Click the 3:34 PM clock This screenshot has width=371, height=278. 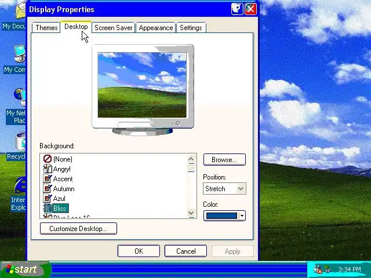coord(349,269)
